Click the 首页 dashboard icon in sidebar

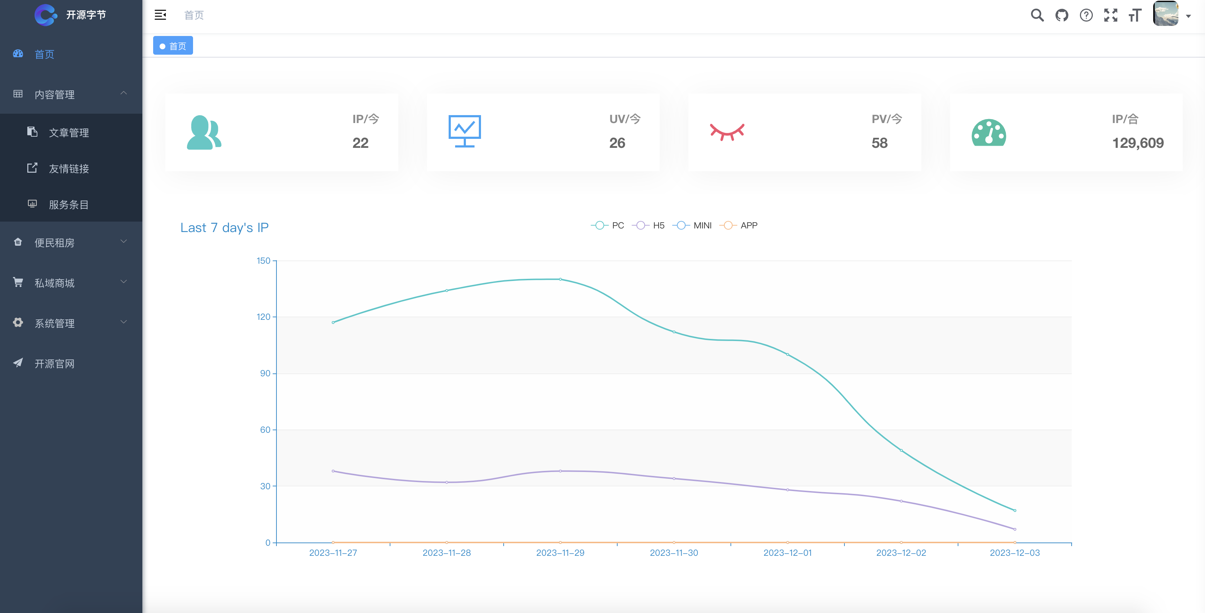[x=18, y=54]
